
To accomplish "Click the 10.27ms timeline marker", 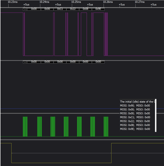I will (x=140, y=2).
